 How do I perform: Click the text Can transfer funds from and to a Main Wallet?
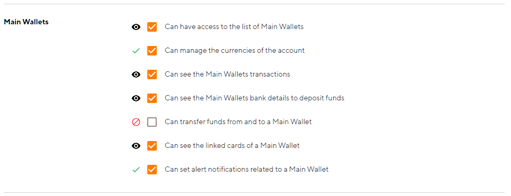238,122
